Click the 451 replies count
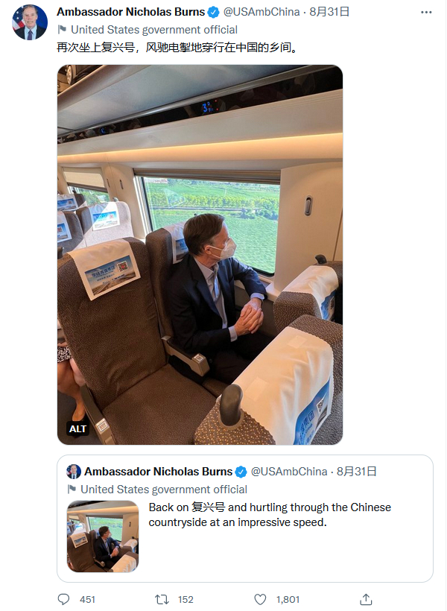This screenshot has height=611, width=447. (87, 599)
